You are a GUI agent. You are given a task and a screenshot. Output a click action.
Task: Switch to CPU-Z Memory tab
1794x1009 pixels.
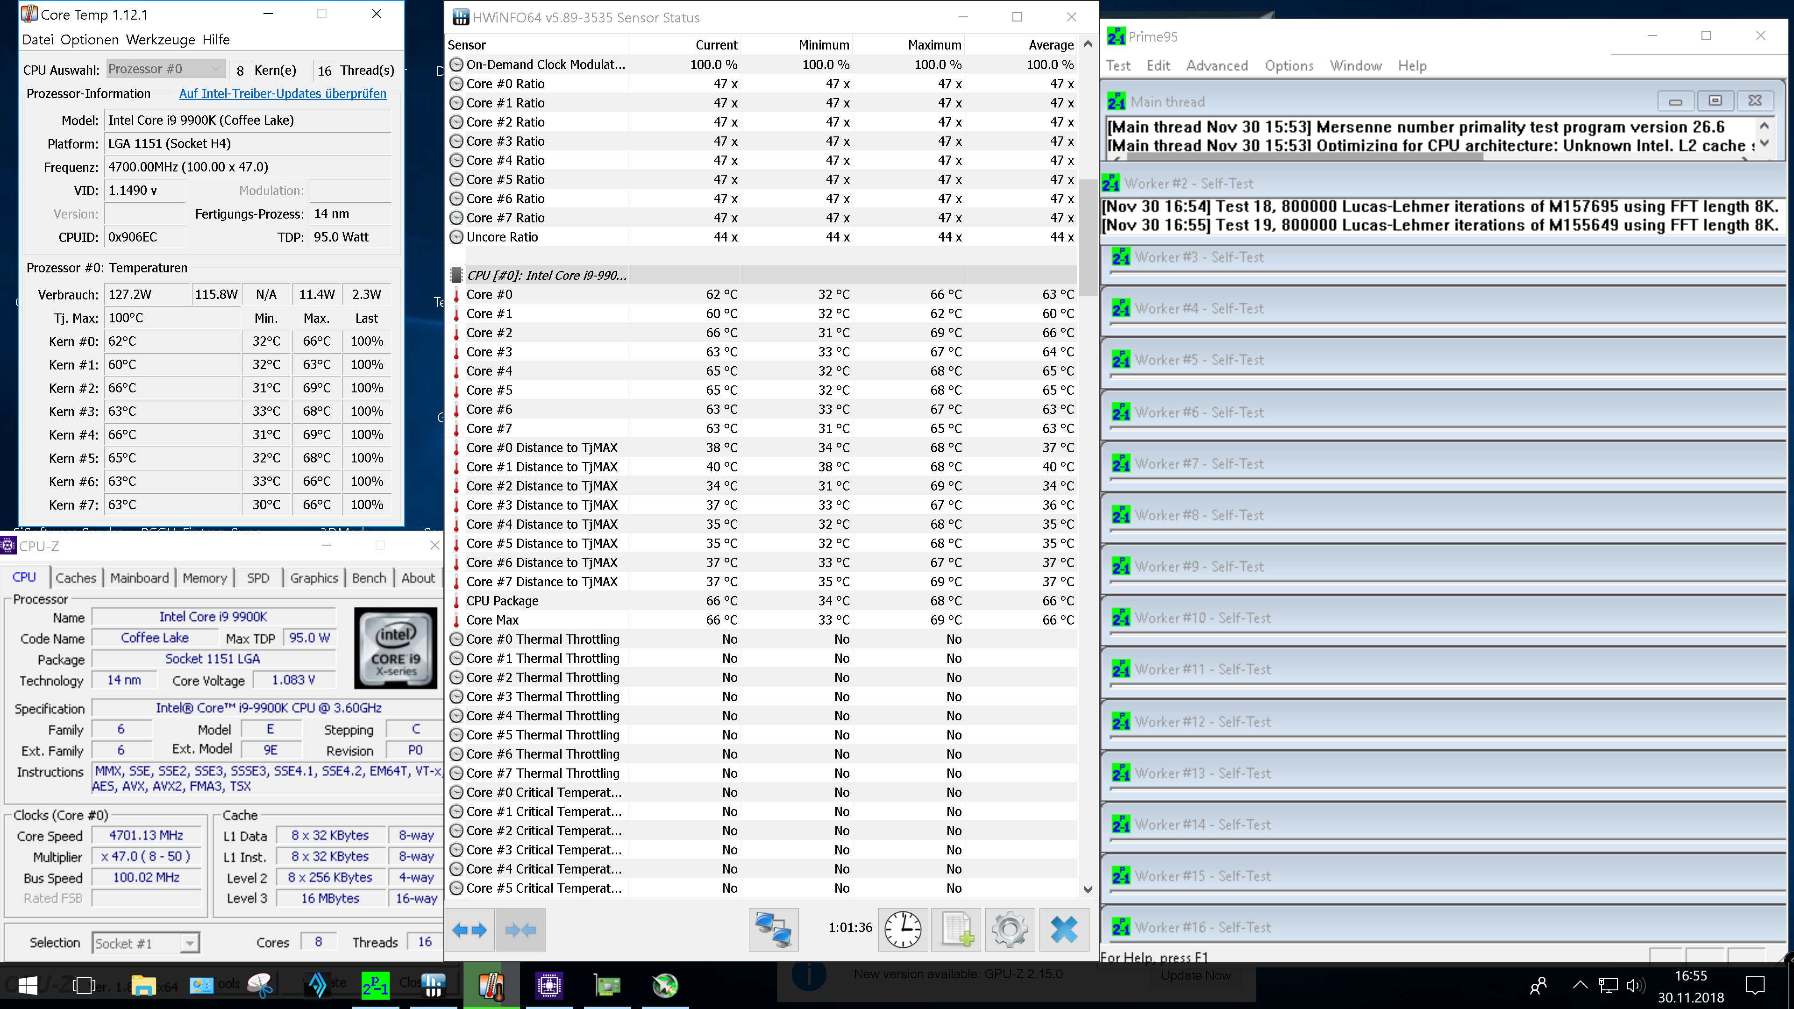click(205, 578)
